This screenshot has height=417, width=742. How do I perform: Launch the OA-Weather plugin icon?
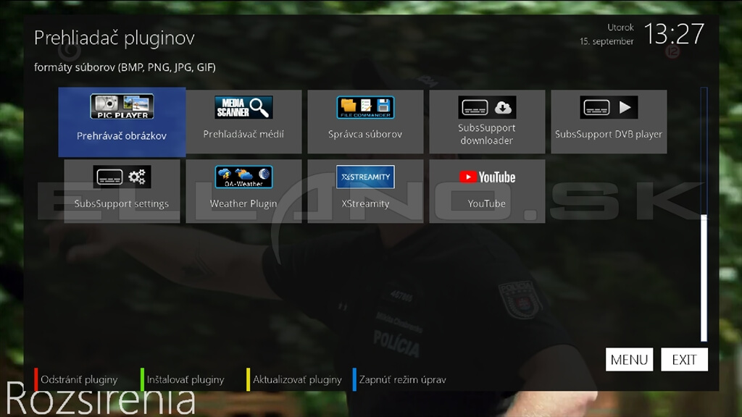point(243,177)
